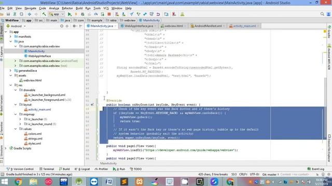
Task: Click the Back navigation arrow in toolbar
Action: (x=29, y=14)
